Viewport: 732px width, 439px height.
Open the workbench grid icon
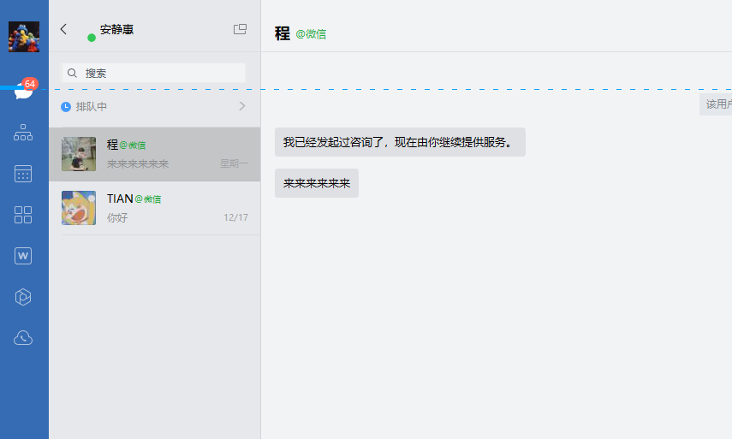(23, 215)
